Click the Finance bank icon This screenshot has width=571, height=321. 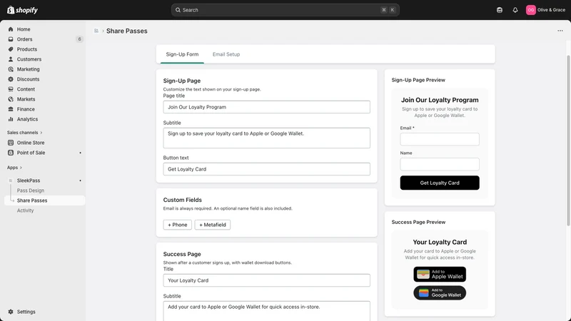(11, 109)
